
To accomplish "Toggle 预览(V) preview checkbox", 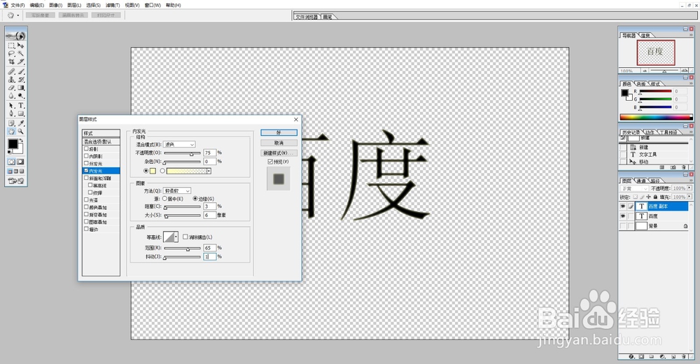I will click(270, 162).
